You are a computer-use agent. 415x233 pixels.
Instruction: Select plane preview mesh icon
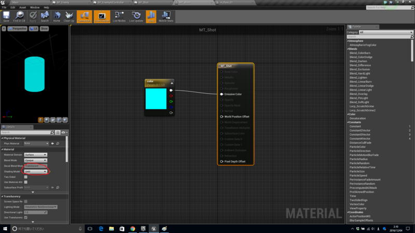click(x=53, y=120)
